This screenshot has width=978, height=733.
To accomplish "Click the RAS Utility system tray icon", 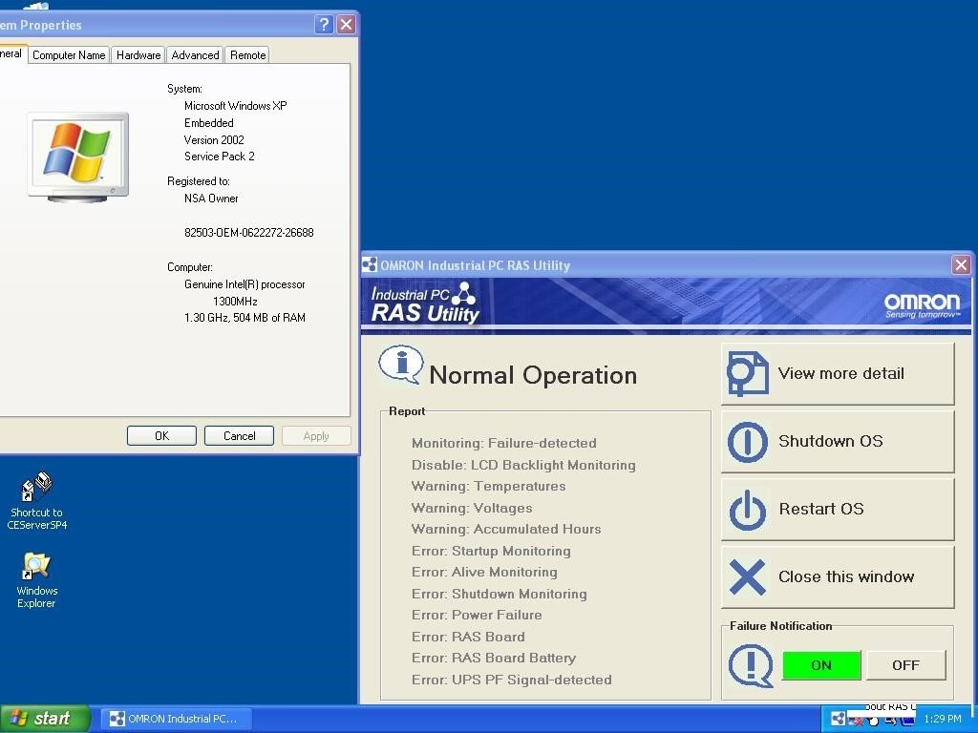I will point(839,719).
